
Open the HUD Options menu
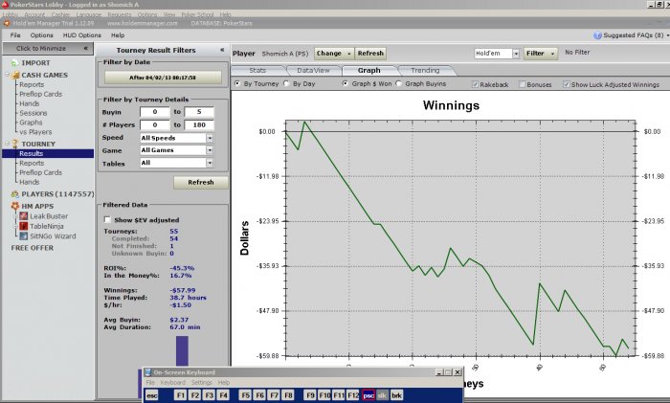tap(83, 34)
